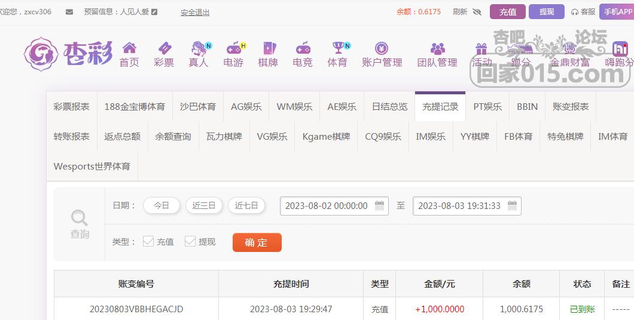Toggle the 提现 type checkbox
This screenshot has height=320, width=634.
[x=190, y=241]
